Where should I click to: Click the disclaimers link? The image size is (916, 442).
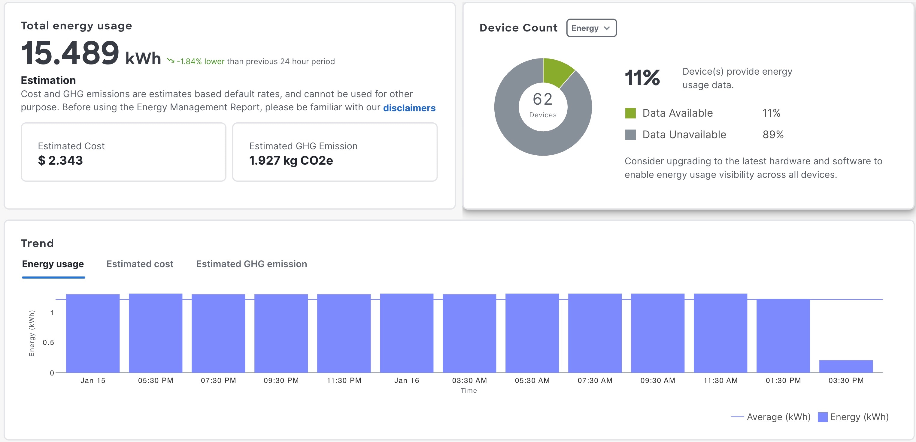tap(409, 108)
